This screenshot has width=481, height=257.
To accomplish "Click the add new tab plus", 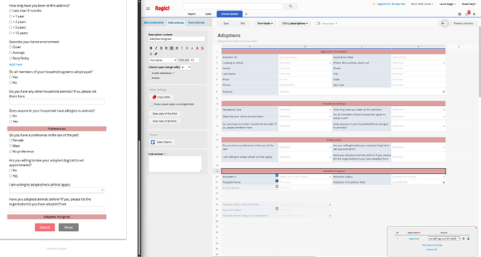I will point(246,14).
